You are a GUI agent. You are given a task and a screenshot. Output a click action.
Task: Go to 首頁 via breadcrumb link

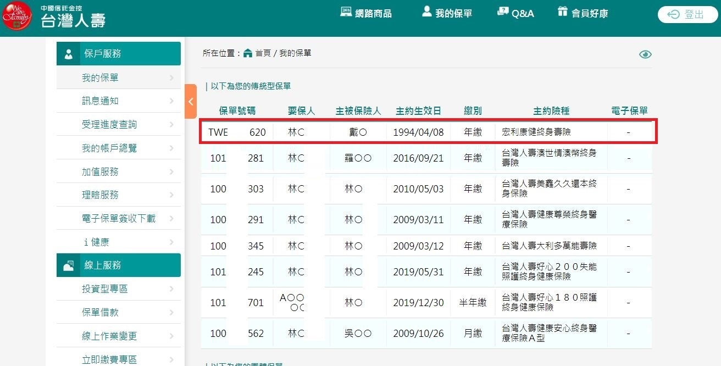click(x=263, y=53)
